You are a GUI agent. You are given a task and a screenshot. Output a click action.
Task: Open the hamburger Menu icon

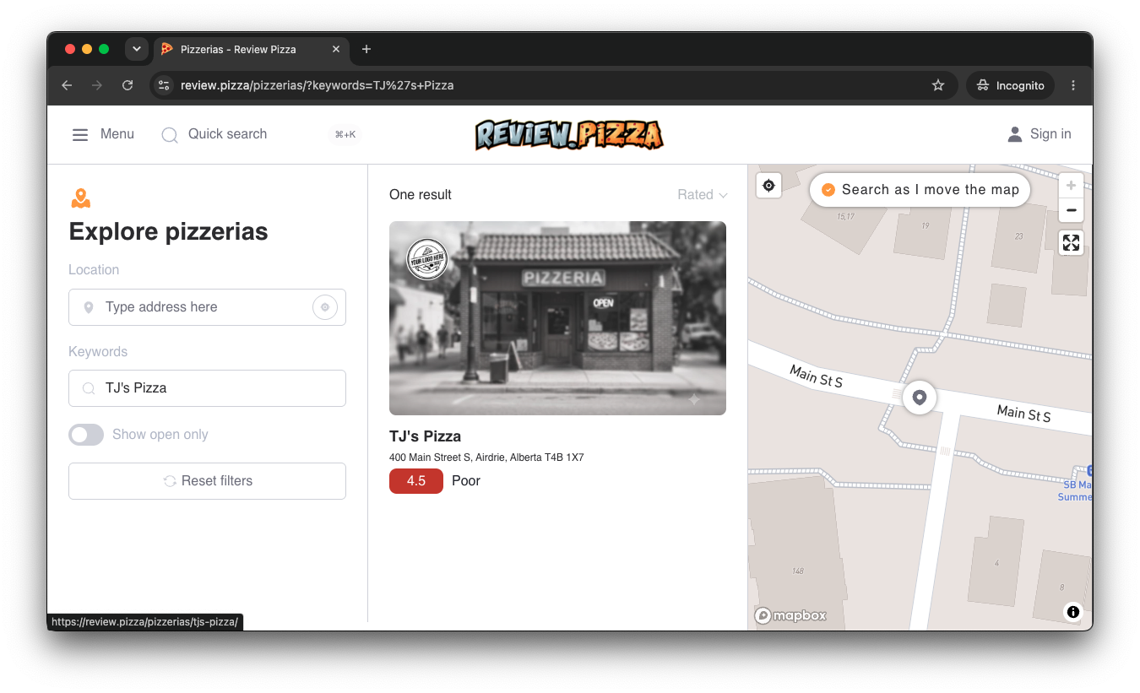coord(80,134)
